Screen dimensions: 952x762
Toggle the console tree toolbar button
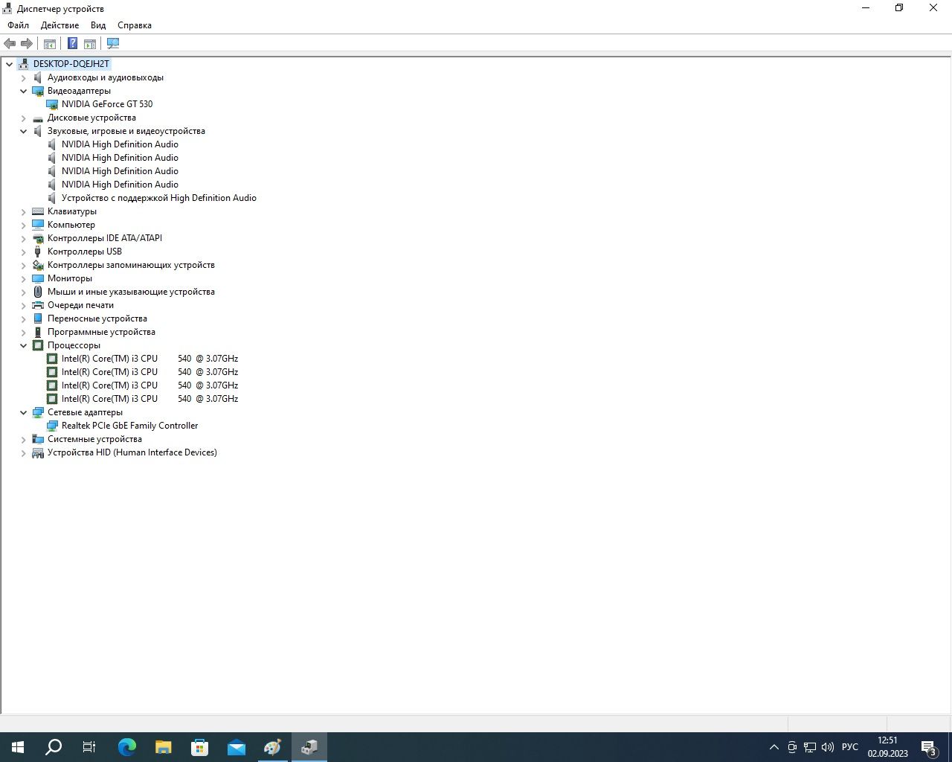coord(50,43)
